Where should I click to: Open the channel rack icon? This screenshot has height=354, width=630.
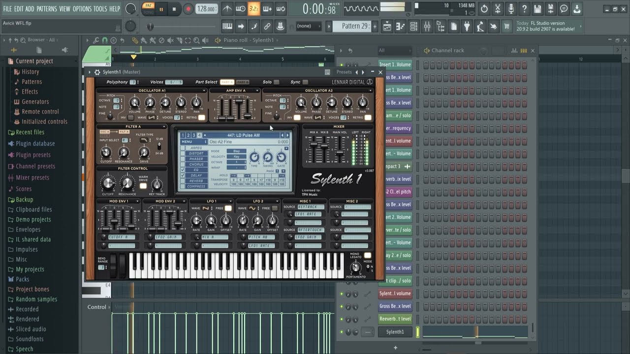(x=414, y=27)
